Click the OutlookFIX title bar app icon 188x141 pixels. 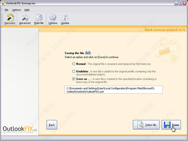coord(3,3)
